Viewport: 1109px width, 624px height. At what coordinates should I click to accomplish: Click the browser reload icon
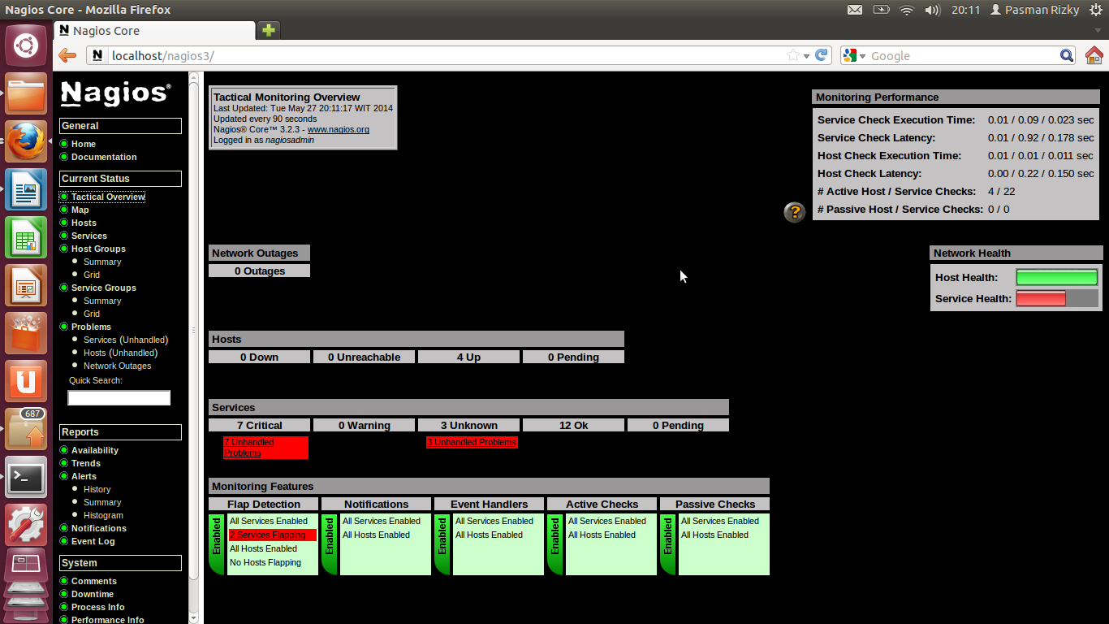tap(820, 55)
